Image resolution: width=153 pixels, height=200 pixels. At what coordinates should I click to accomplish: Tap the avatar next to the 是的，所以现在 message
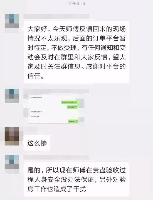click(12, 162)
